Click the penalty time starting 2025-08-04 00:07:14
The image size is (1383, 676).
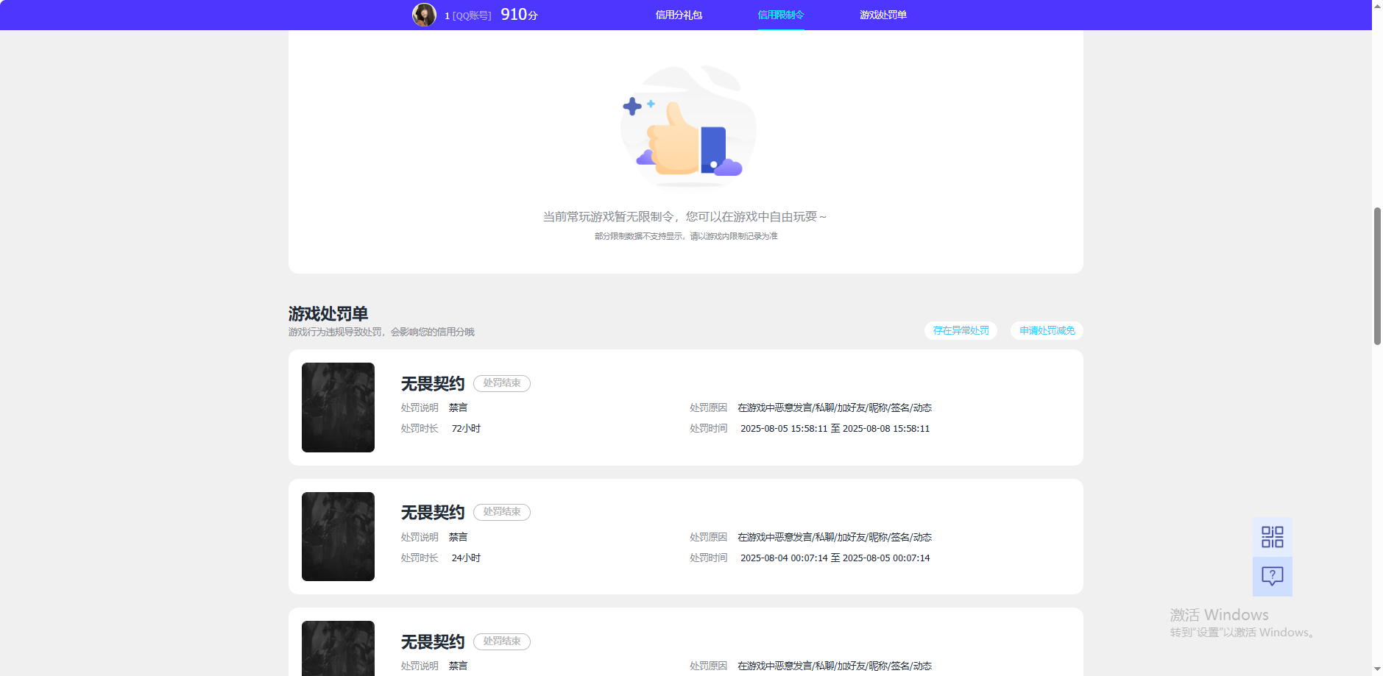click(835, 558)
